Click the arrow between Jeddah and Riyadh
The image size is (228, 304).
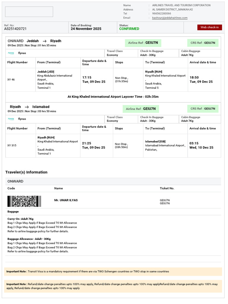pos(45,41)
